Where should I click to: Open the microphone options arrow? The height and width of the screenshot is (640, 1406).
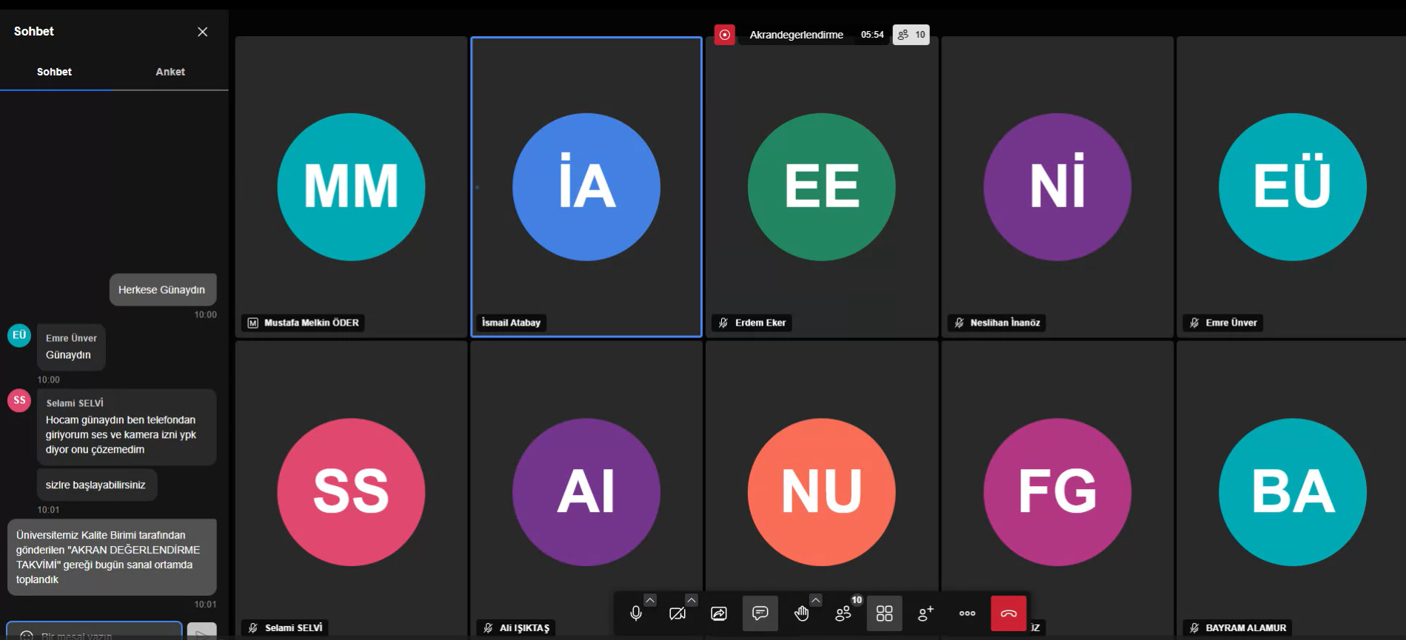point(650,600)
